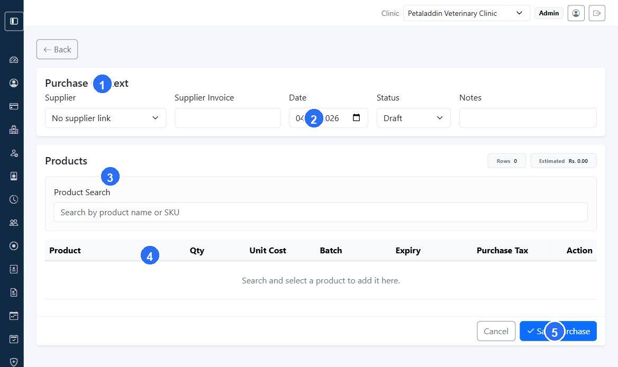The height and width of the screenshot is (367, 618).
Task: Open the credit card sidebar icon
Action: pyautogui.click(x=14, y=106)
